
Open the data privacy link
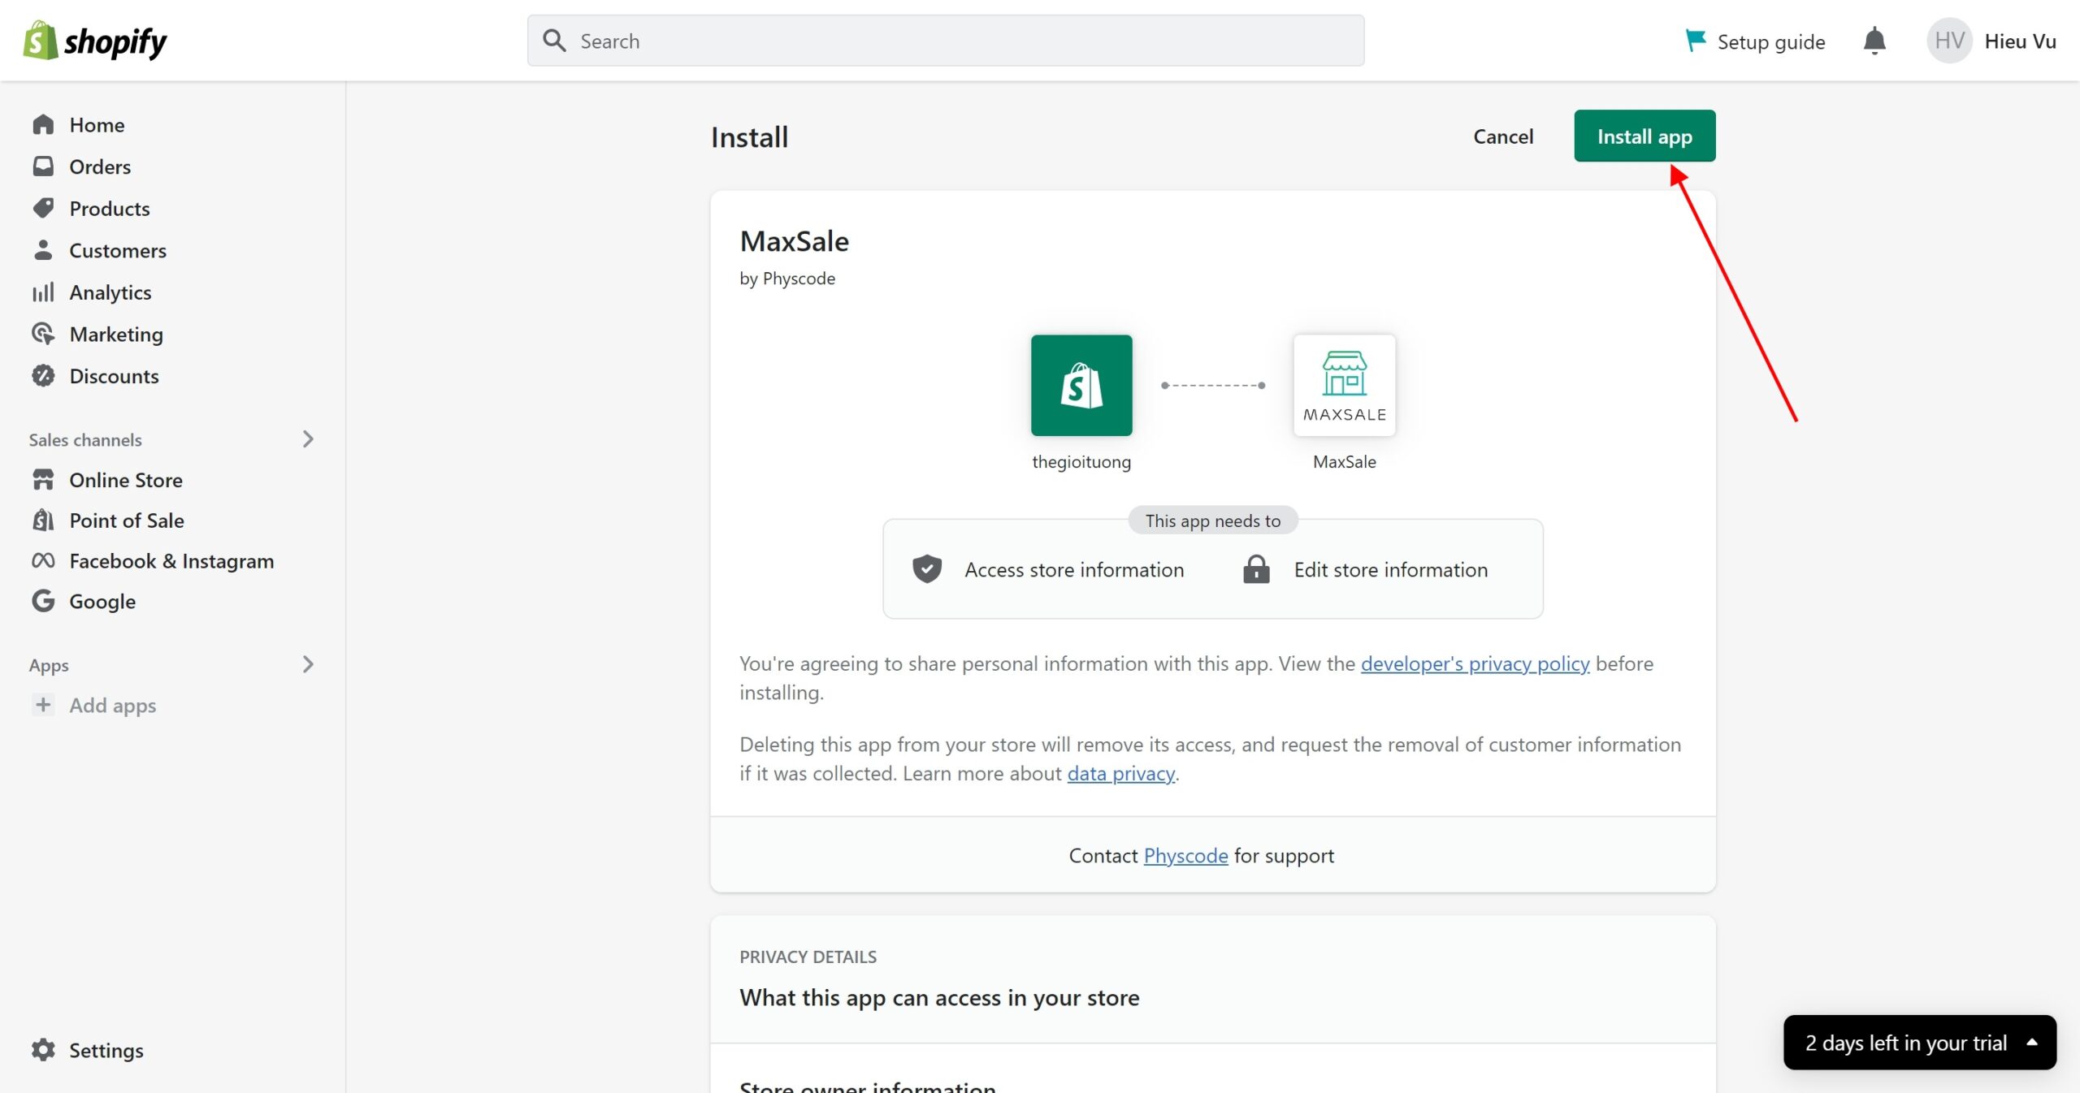1120,773
